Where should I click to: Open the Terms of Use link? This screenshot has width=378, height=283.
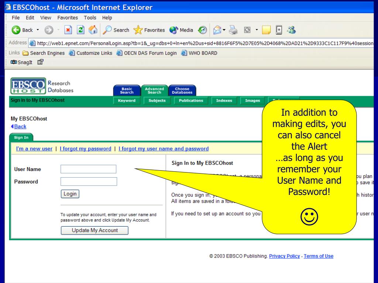(319, 256)
